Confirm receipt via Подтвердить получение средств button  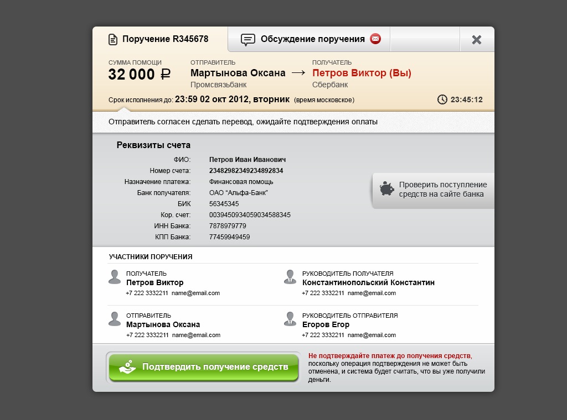click(204, 367)
